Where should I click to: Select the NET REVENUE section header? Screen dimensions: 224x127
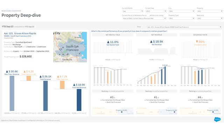156,35
